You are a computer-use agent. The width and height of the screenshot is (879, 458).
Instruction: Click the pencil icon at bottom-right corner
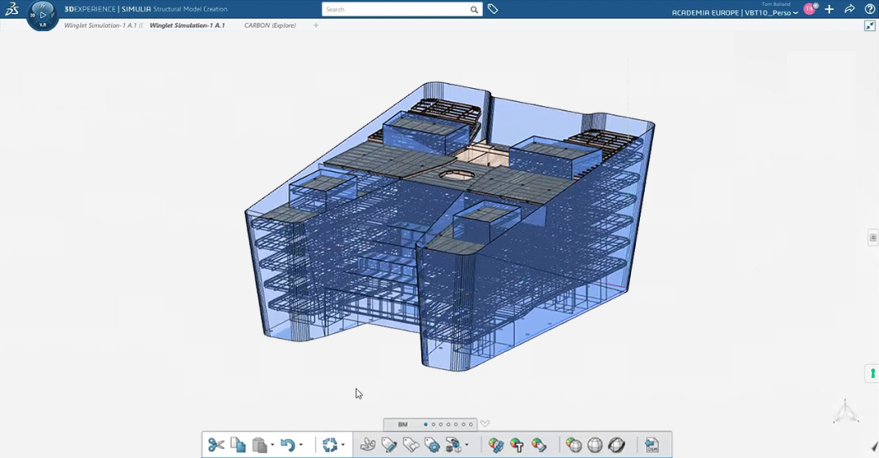(874, 447)
